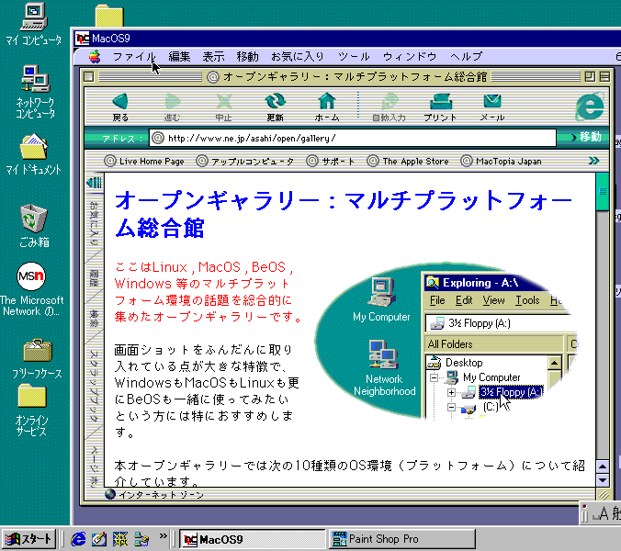Open the Tools (ツール) menu
The width and height of the screenshot is (621, 551).
click(354, 57)
